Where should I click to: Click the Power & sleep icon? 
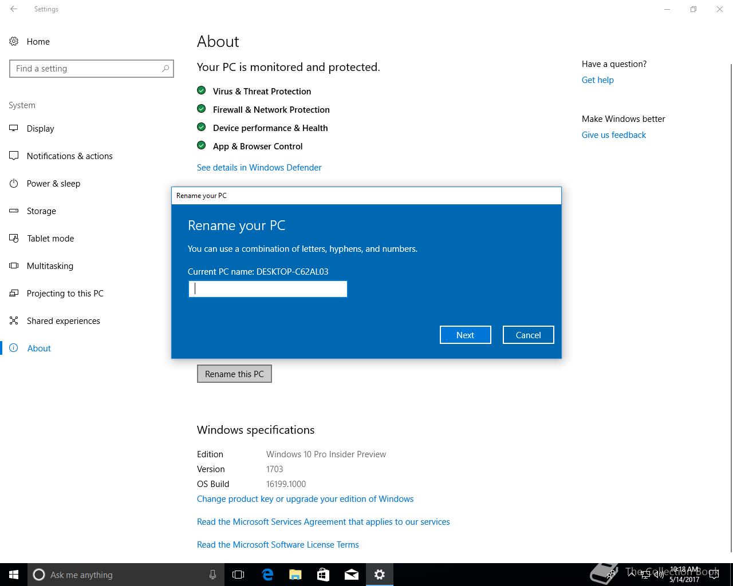tap(14, 183)
